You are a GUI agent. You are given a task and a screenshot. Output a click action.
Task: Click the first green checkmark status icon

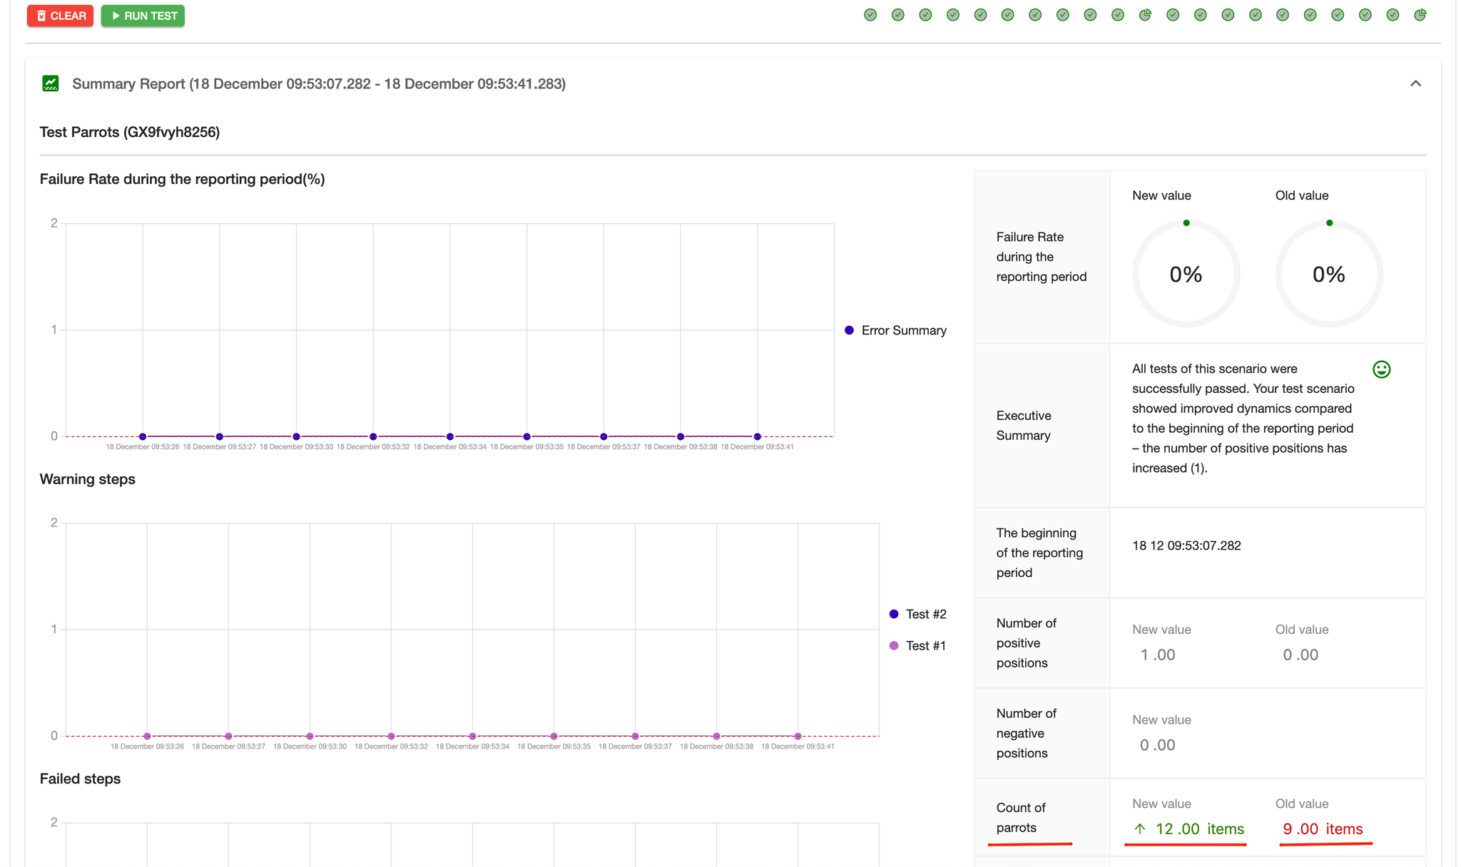coord(870,15)
